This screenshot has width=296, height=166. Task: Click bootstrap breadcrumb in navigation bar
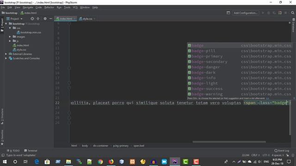[x=9, y=13]
